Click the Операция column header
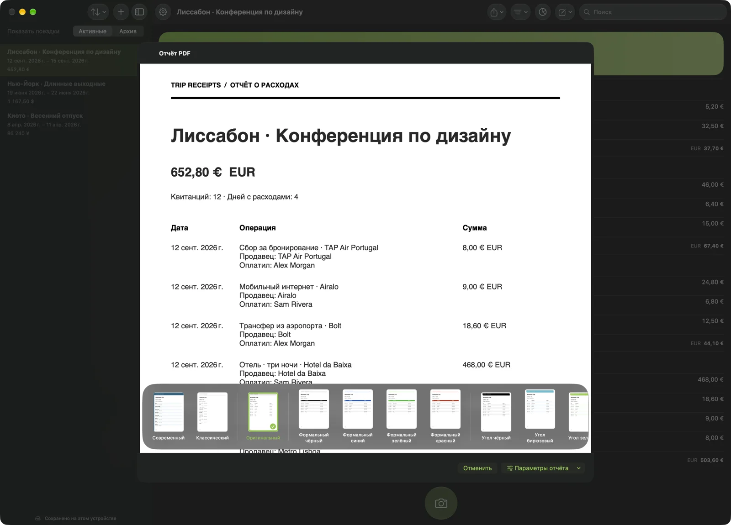 258,228
